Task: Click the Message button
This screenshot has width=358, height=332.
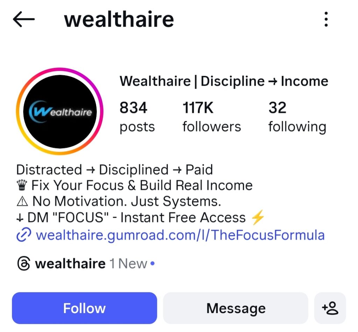Action: click(236, 308)
